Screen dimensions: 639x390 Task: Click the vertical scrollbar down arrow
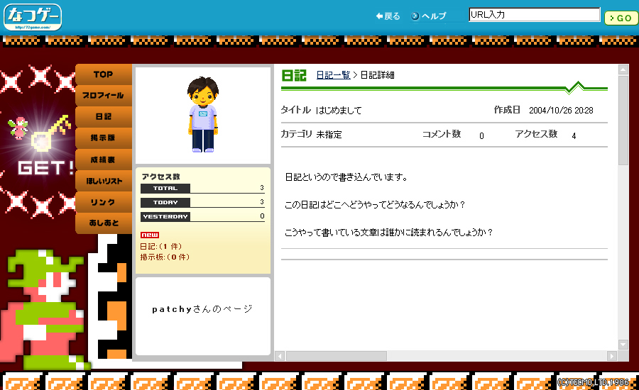pyautogui.click(x=623, y=345)
